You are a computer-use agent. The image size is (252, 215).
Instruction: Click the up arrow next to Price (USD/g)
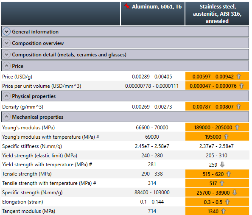tap(239, 76)
